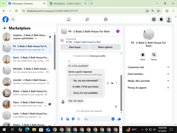The image size is (177, 133).
Task: Open the Groups icon in top navigation
Action: tap(105, 20)
